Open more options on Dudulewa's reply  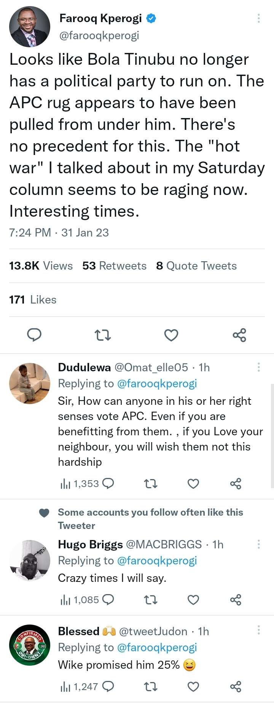259,367
